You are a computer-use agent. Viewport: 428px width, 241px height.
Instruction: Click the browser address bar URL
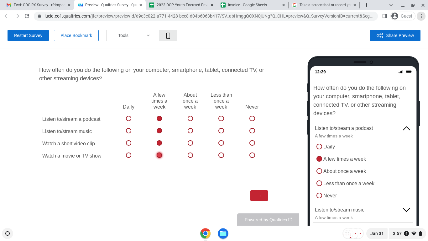207,16
